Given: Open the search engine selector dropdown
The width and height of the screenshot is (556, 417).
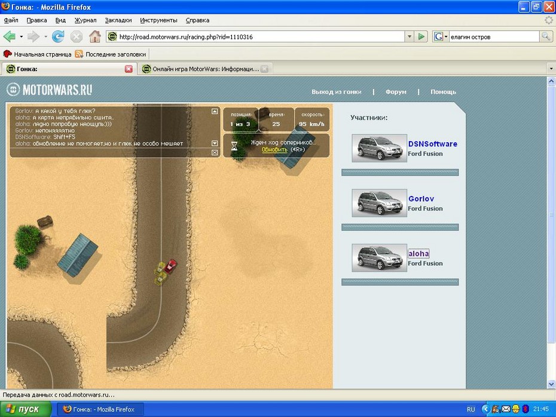Looking at the screenshot, I should coord(446,36).
